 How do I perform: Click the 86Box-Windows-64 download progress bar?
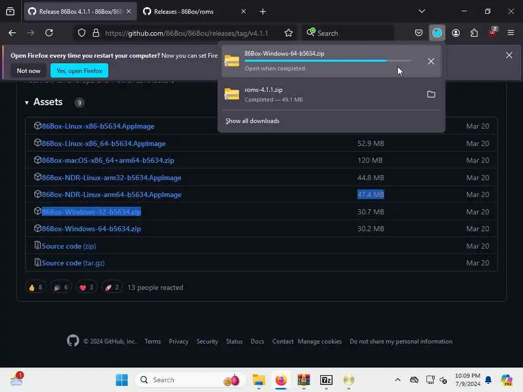tap(328, 61)
